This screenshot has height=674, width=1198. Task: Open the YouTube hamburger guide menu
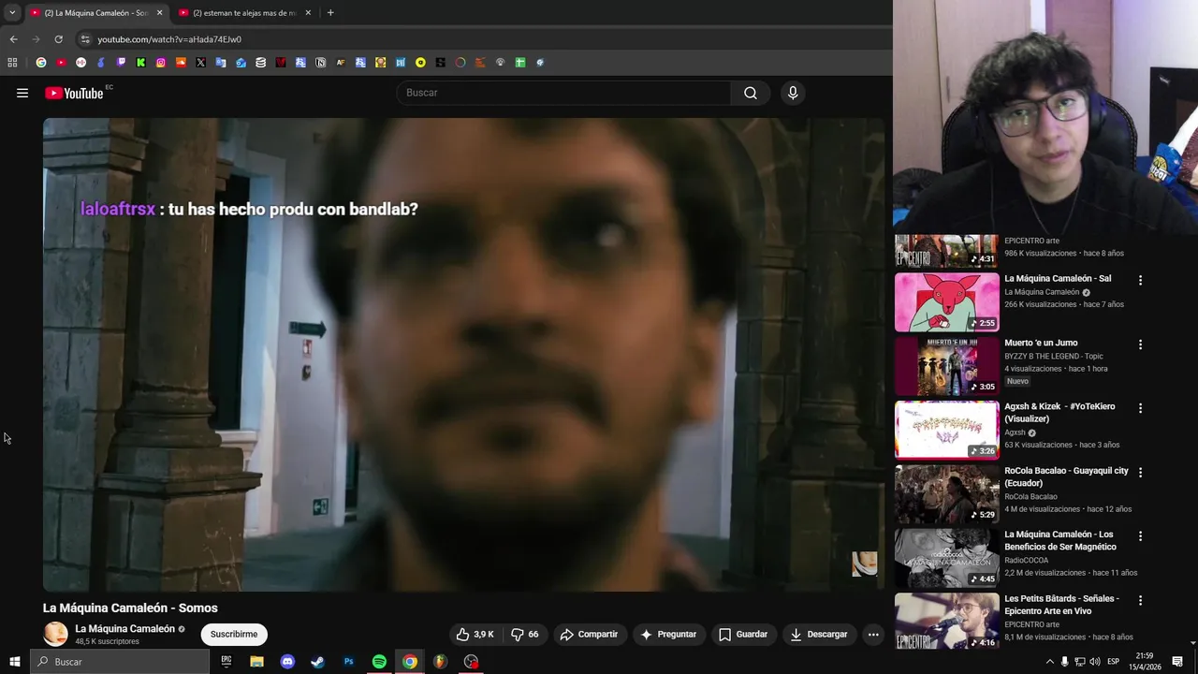[x=22, y=93]
